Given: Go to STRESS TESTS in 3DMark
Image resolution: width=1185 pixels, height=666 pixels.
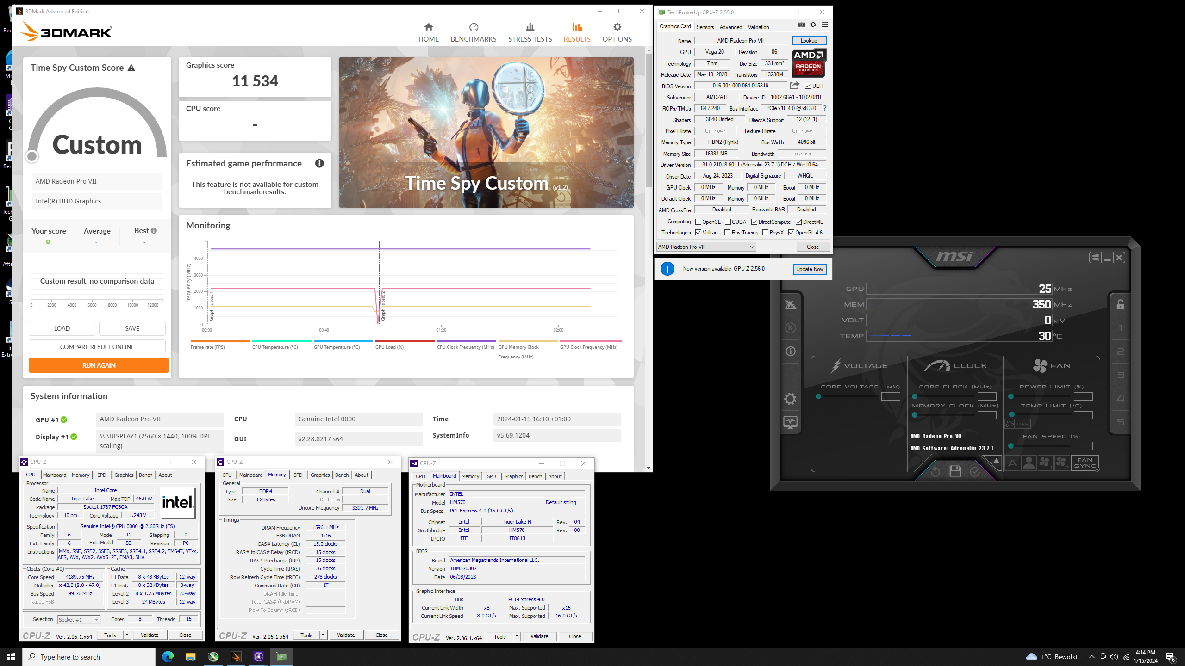Looking at the screenshot, I should tap(530, 32).
